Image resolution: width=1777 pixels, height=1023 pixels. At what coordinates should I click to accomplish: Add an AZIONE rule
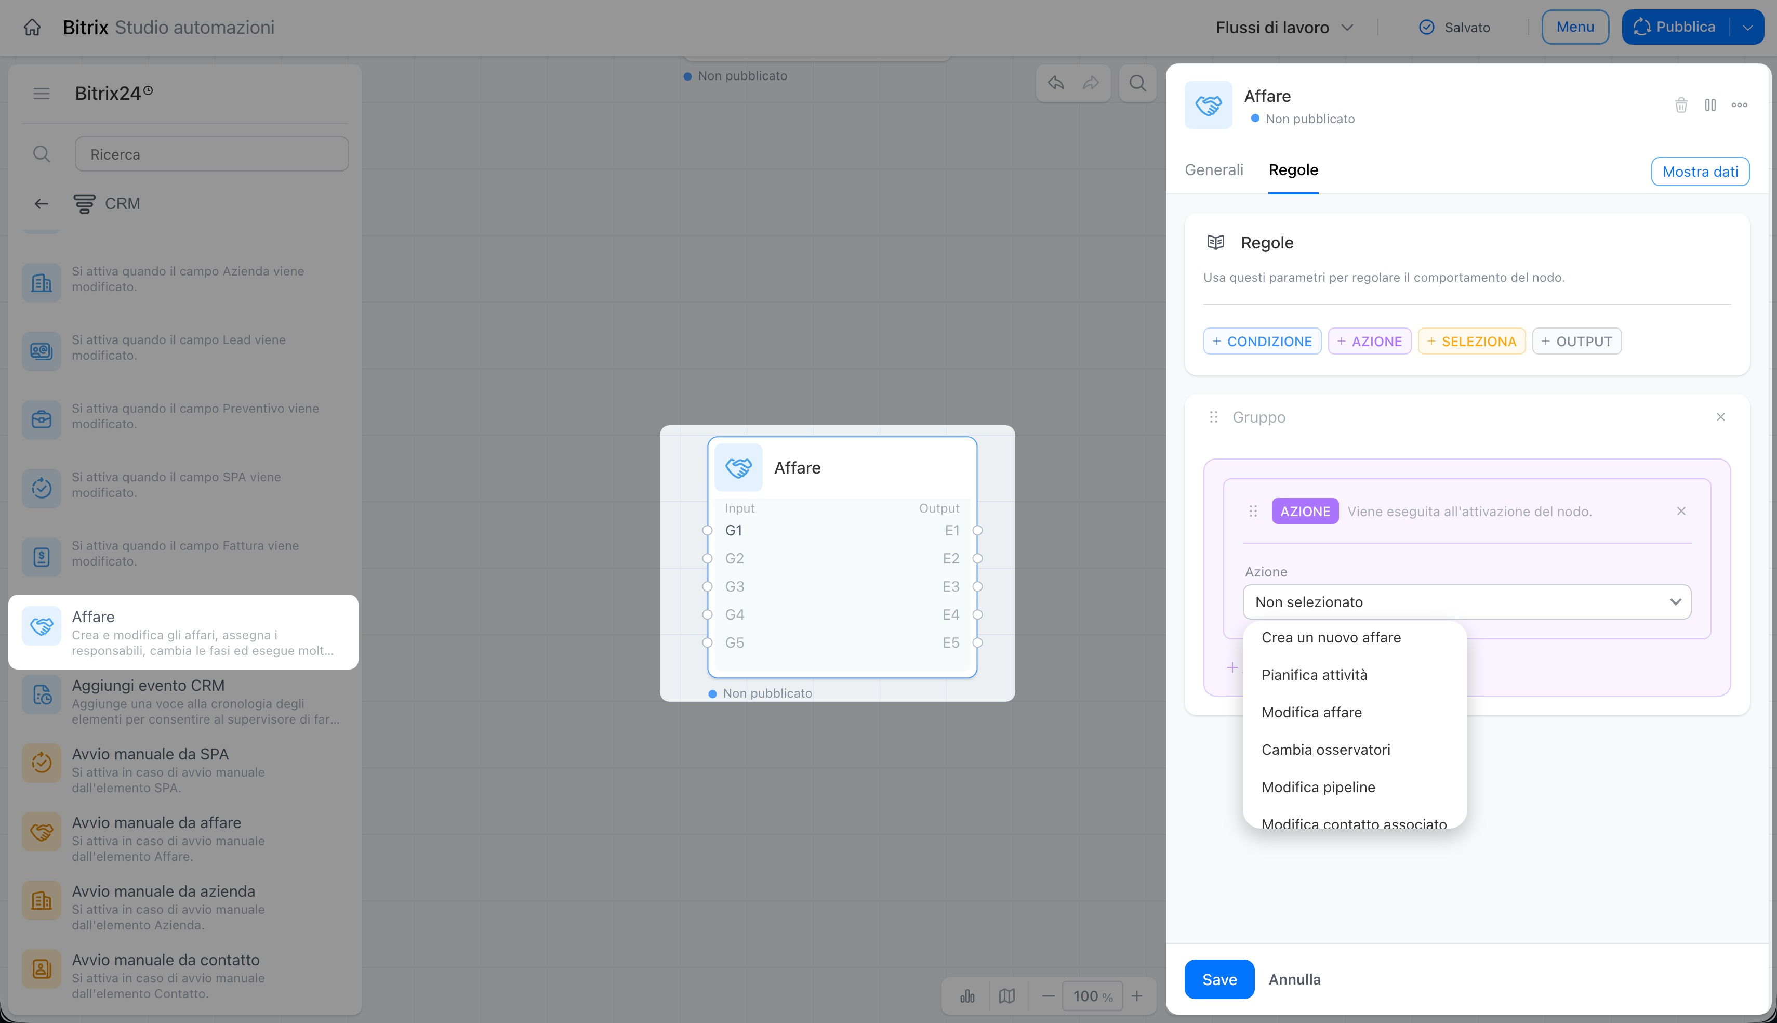click(1369, 342)
